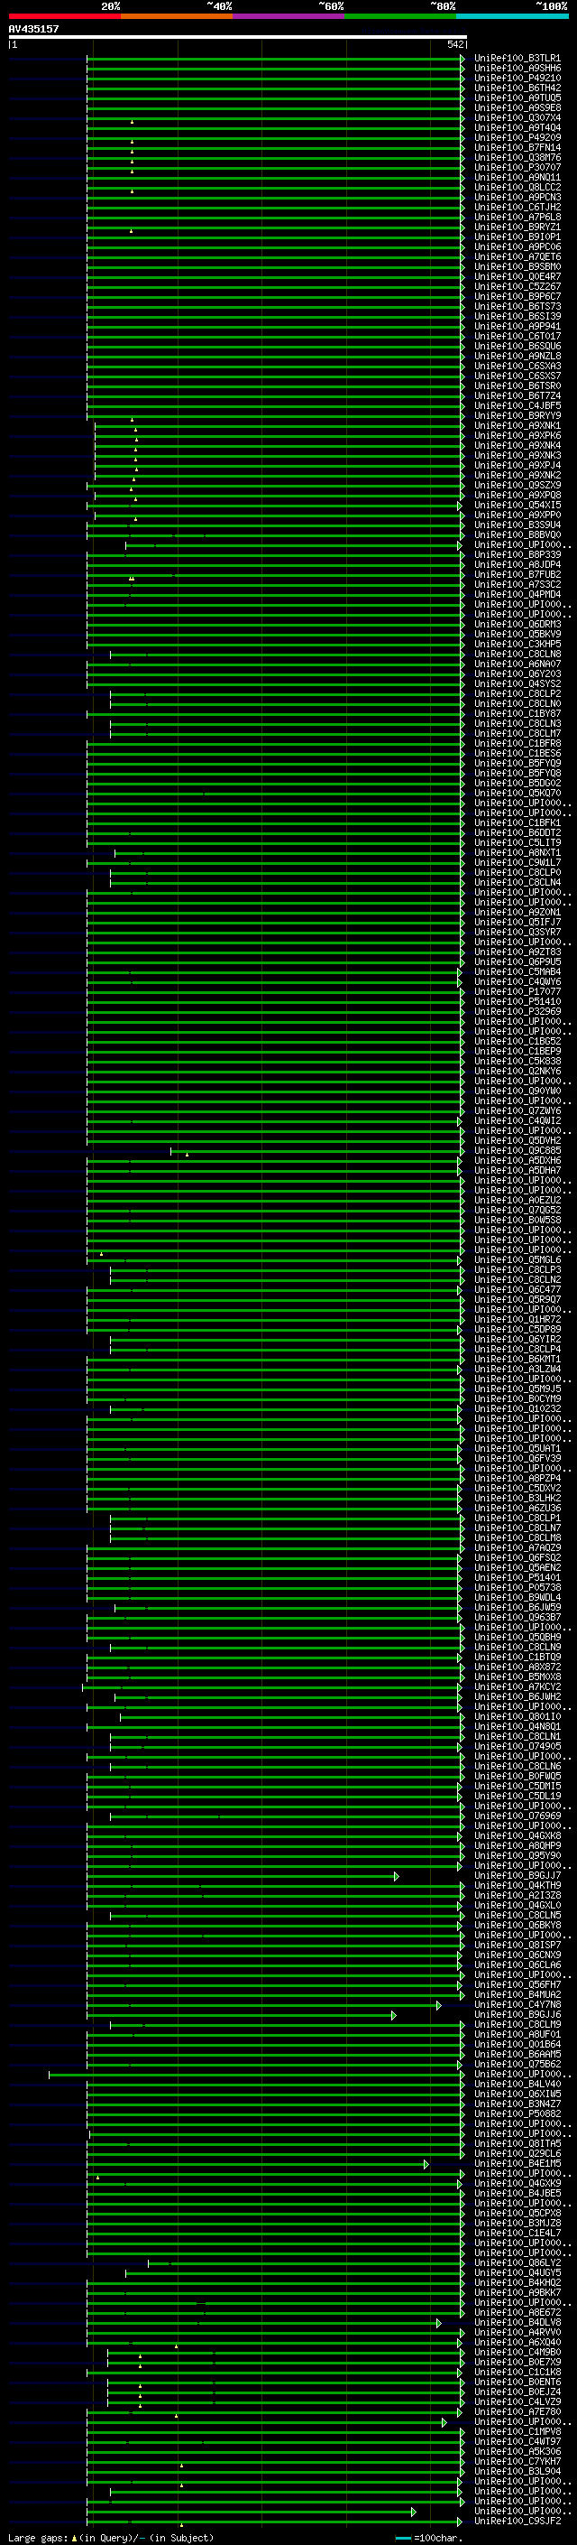Select hit label UniRef100_A5K306
Viewport: 577px width, 2545px height.
click(517, 2452)
